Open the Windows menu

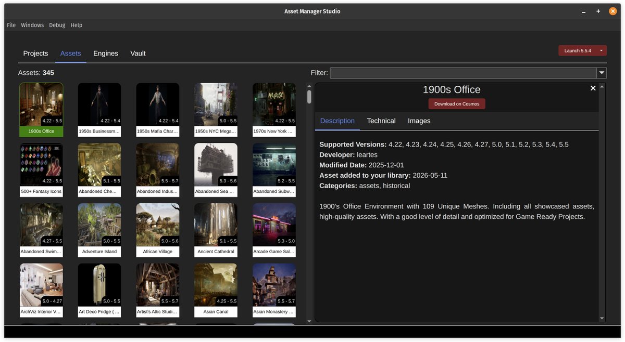point(32,25)
